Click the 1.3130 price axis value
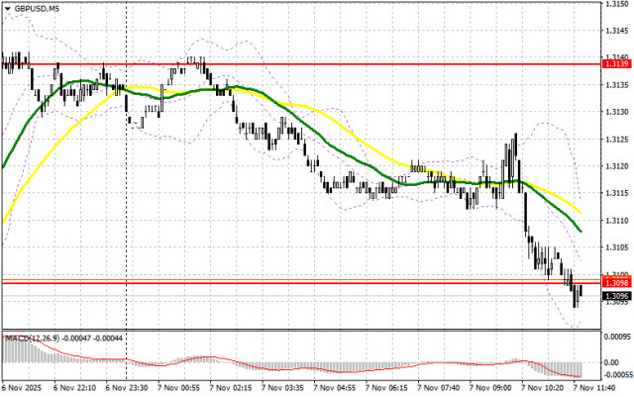The height and width of the screenshot is (397, 634). coord(616,112)
